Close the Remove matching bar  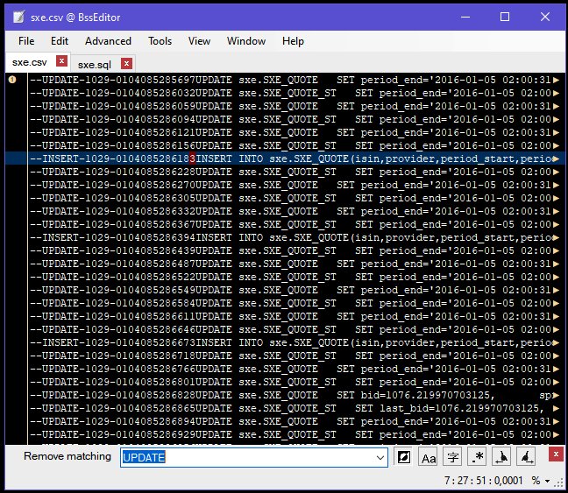(x=555, y=453)
